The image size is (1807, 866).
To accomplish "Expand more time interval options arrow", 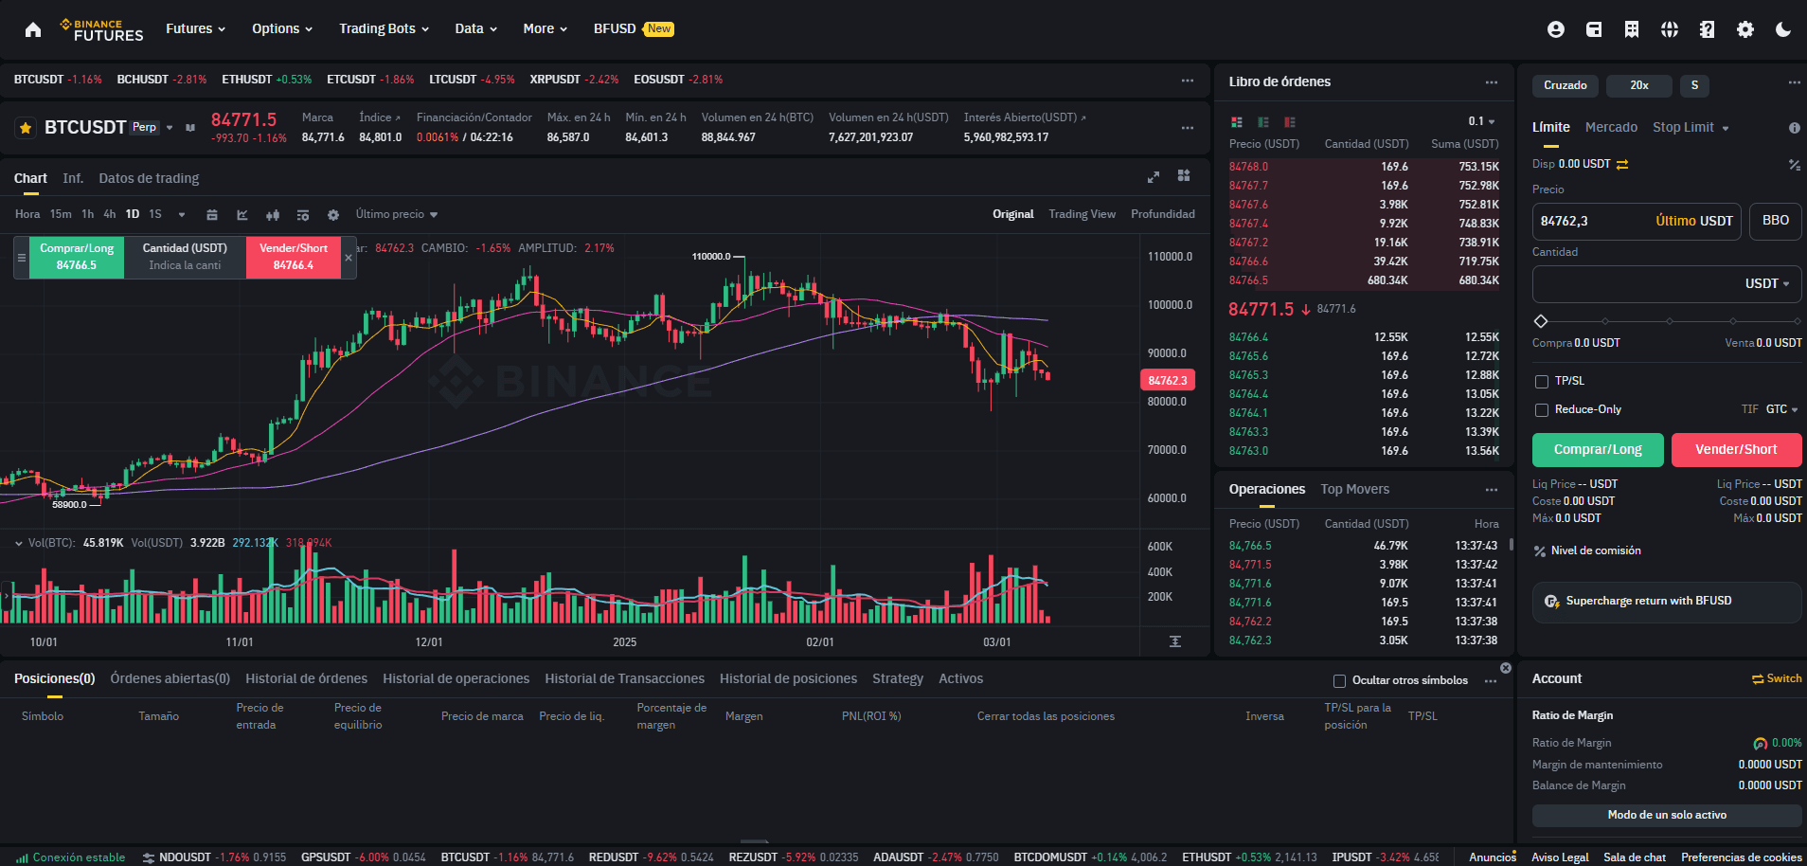I will [x=182, y=215].
